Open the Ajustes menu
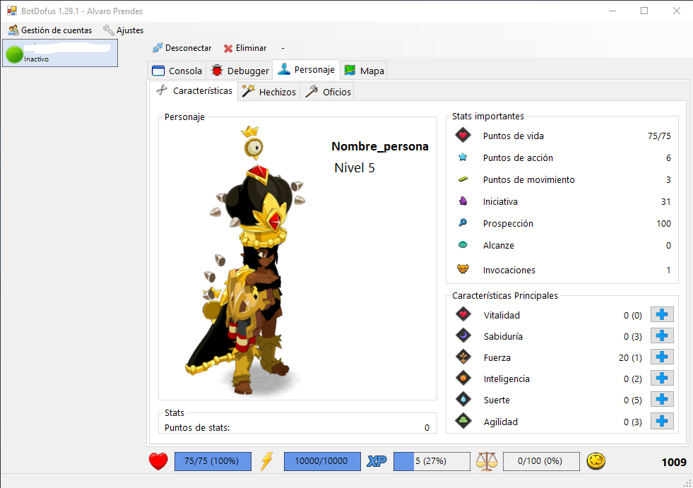The width and height of the screenshot is (693, 488). [x=124, y=30]
